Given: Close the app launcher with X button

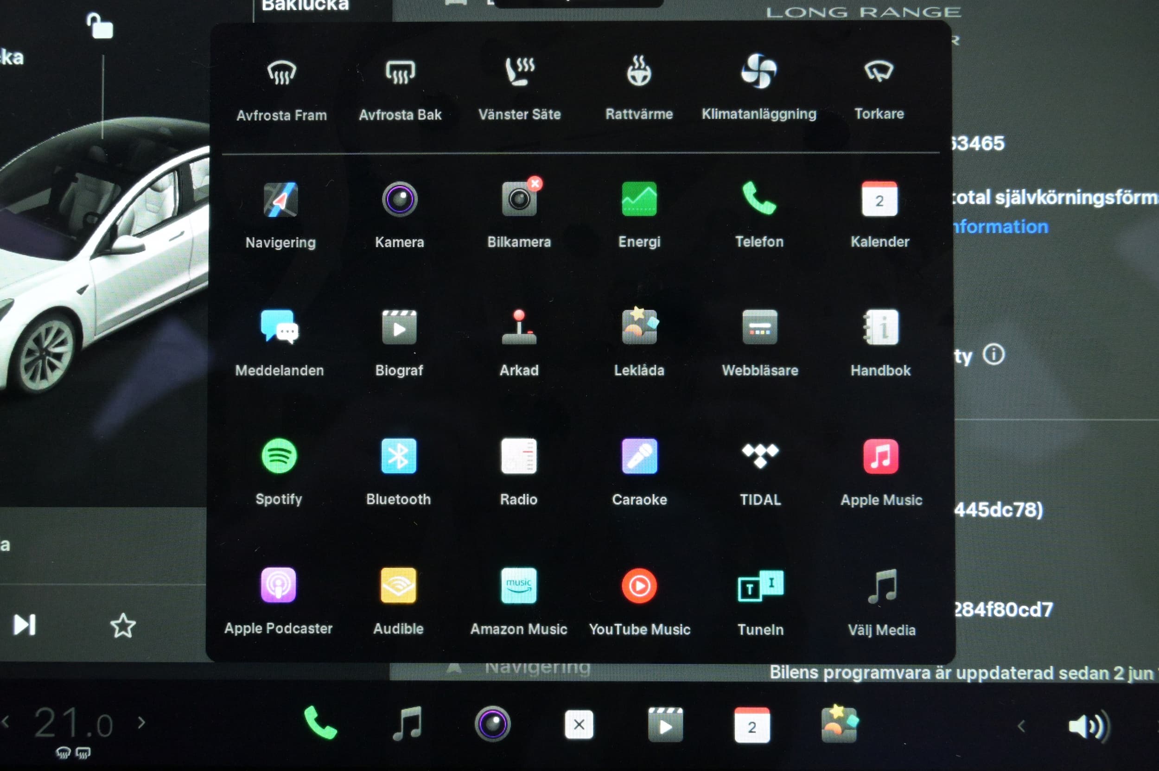Looking at the screenshot, I should 579,724.
